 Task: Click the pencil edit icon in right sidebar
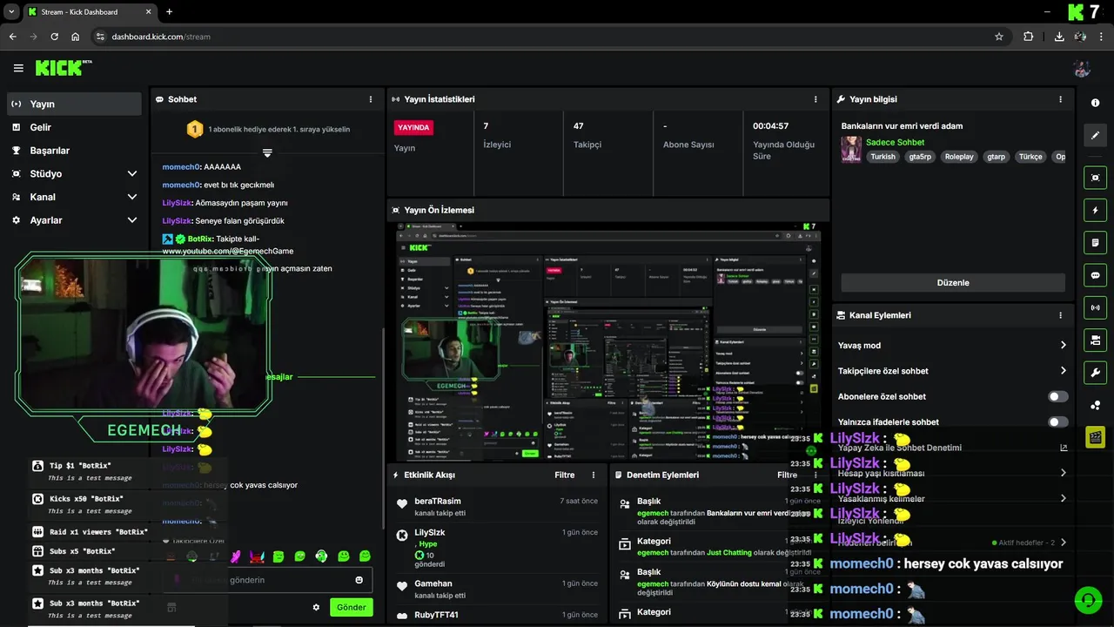click(1095, 136)
